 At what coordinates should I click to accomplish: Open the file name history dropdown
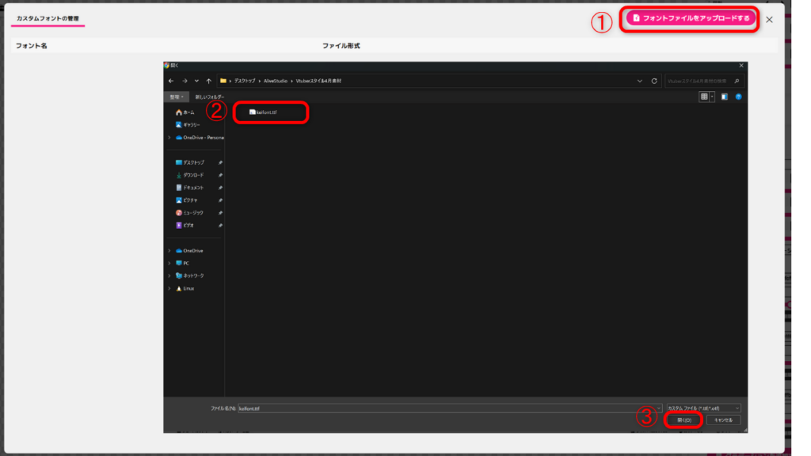click(658, 408)
